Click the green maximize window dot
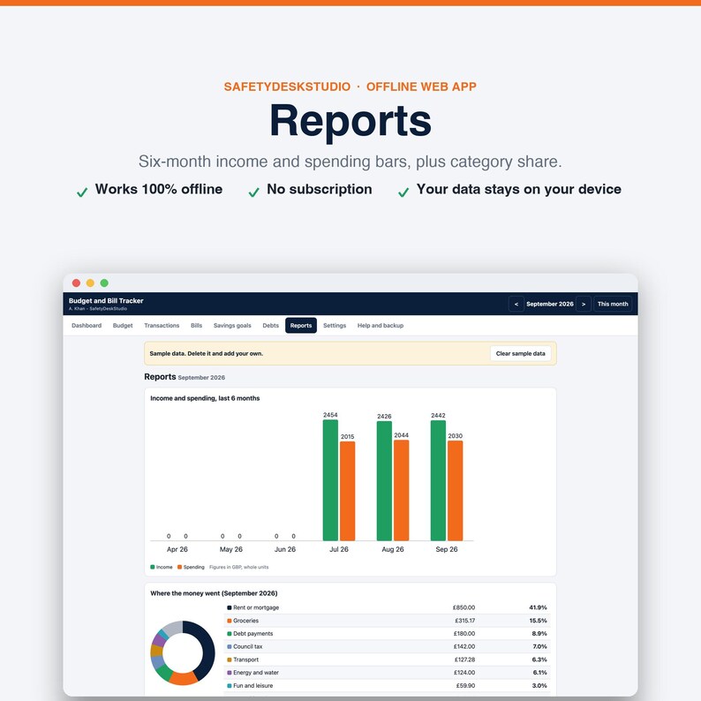This screenshot has height=701, width=701. [x=104, y=283]
